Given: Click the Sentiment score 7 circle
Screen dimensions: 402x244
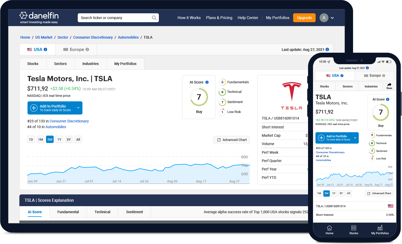Looking at the screenshot, I should point(222,102).
